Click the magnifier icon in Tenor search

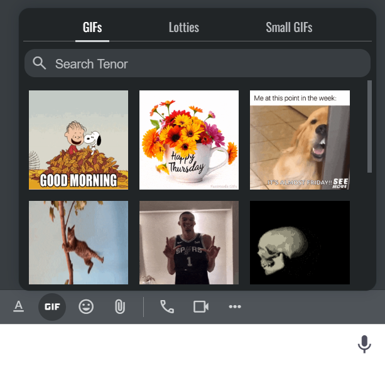pos(40,63)
